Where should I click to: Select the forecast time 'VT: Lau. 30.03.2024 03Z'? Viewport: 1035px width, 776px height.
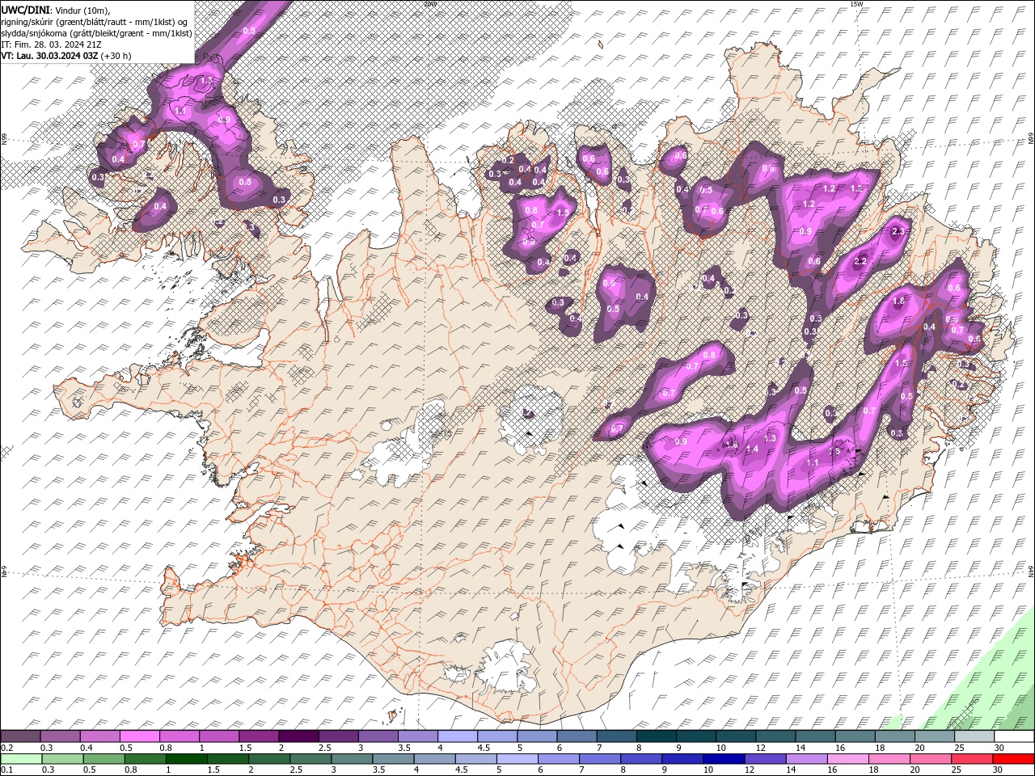[x=49, y=56]
